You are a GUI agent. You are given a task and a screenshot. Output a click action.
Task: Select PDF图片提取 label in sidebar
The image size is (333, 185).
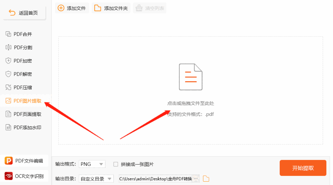pos(28,101)
